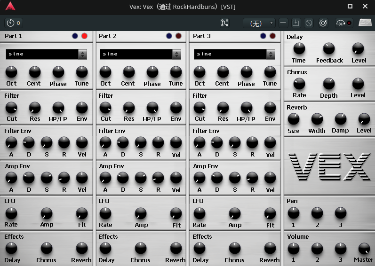The width and height of the screenshot is (375, 266).
Task: Click the Pan 3 knob
Action: click(341, 213)
